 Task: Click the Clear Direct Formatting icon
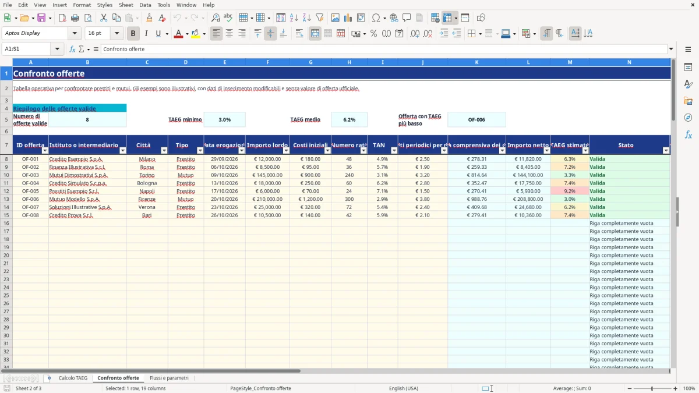pyautogui.click(x=162, y=18)
